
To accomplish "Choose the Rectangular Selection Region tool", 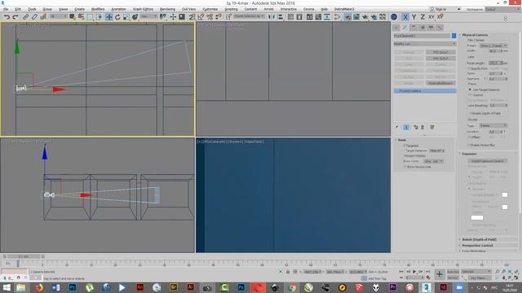I will pyautogui.click(x=91, y=17).
